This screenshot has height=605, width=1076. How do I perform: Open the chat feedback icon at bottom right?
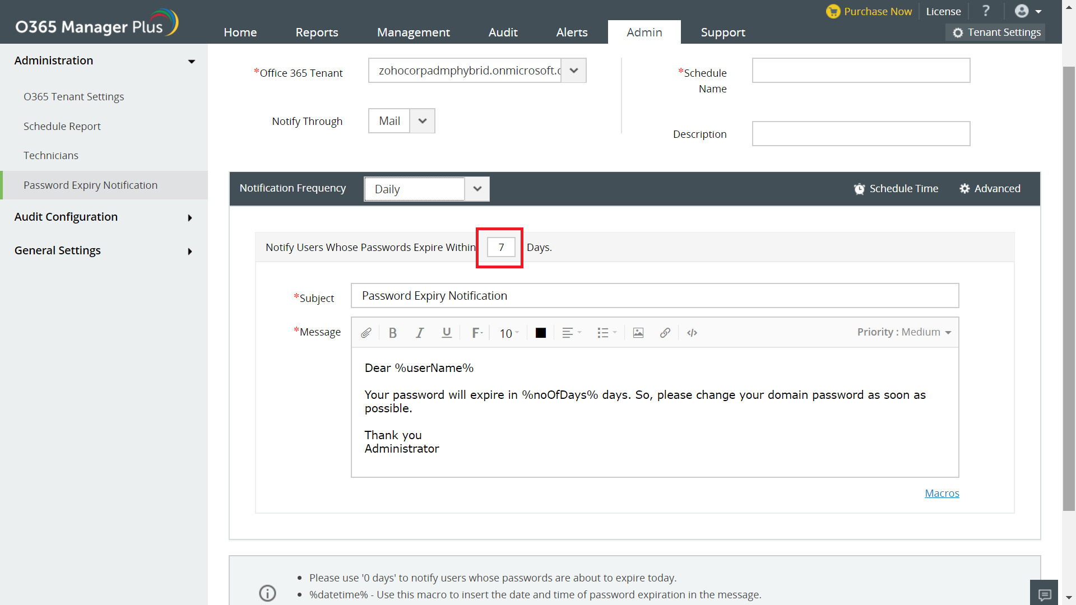1044,594
